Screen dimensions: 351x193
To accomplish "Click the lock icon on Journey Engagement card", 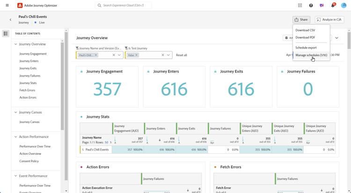I will coord(81,71).
